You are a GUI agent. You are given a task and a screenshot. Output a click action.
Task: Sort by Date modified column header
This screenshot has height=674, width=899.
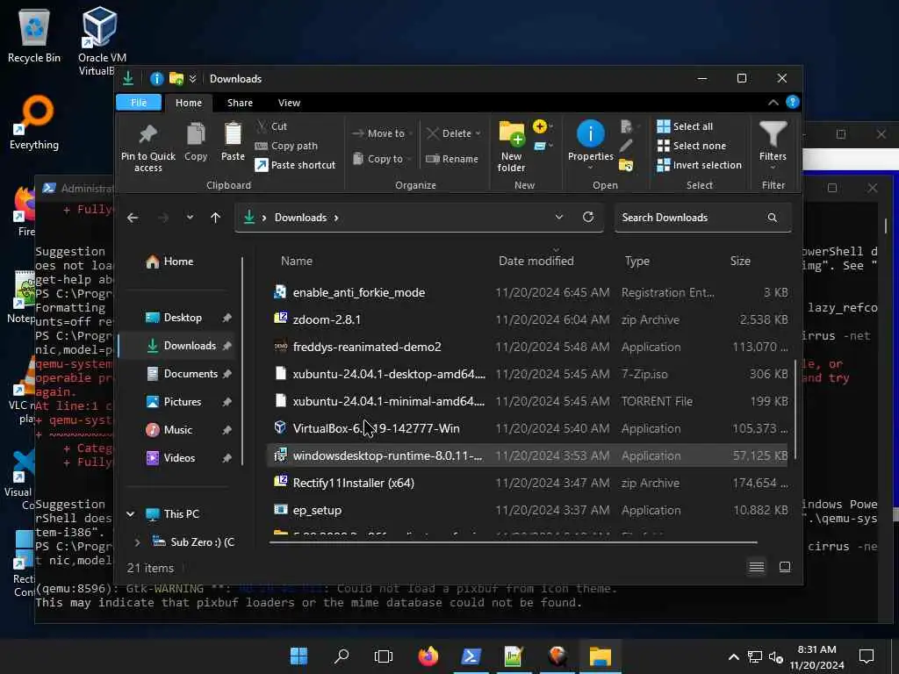[536, 262]
